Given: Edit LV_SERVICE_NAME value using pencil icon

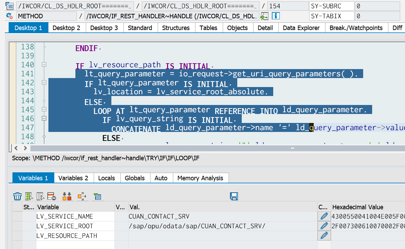Looking at the screenshot, I should point(324,216).
